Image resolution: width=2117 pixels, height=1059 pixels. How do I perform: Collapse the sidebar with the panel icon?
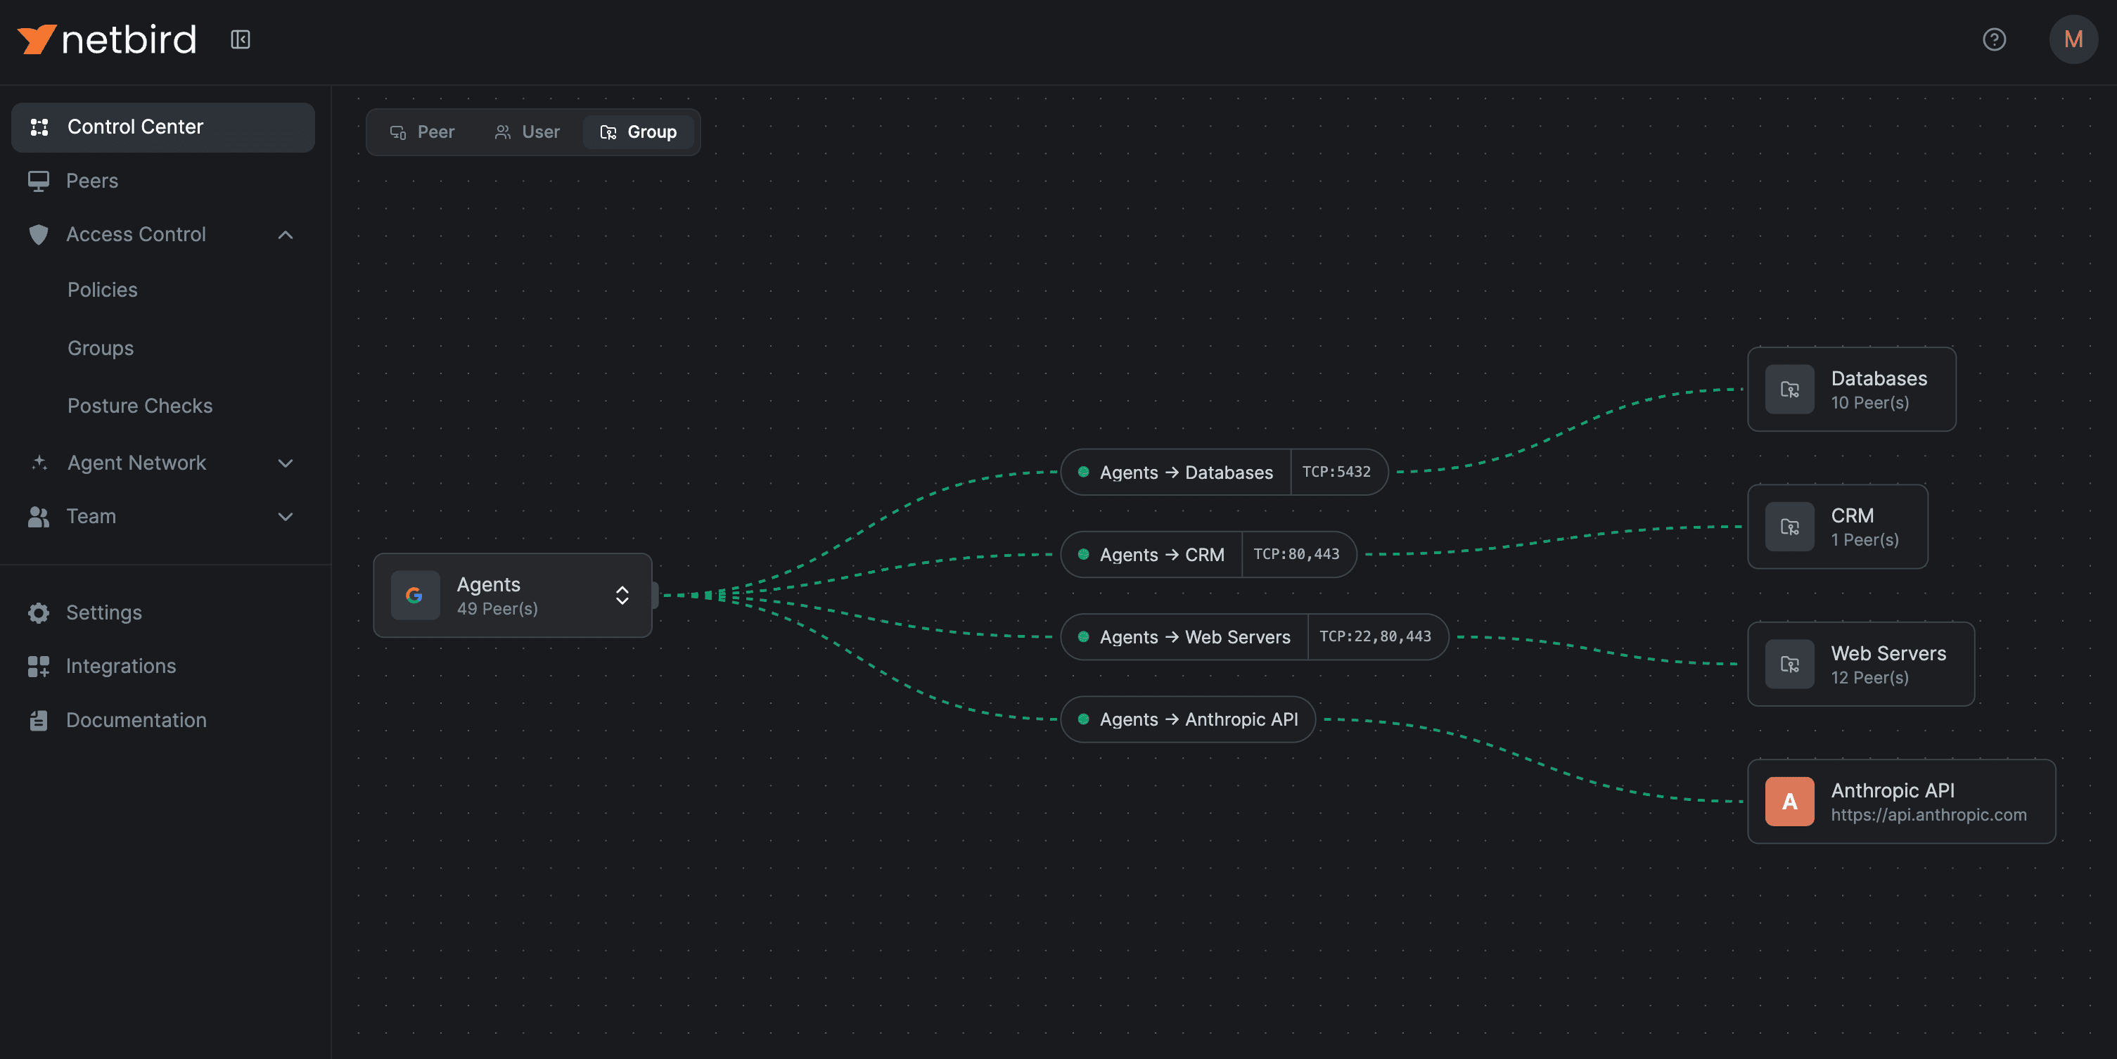click(x=240, y=39)
